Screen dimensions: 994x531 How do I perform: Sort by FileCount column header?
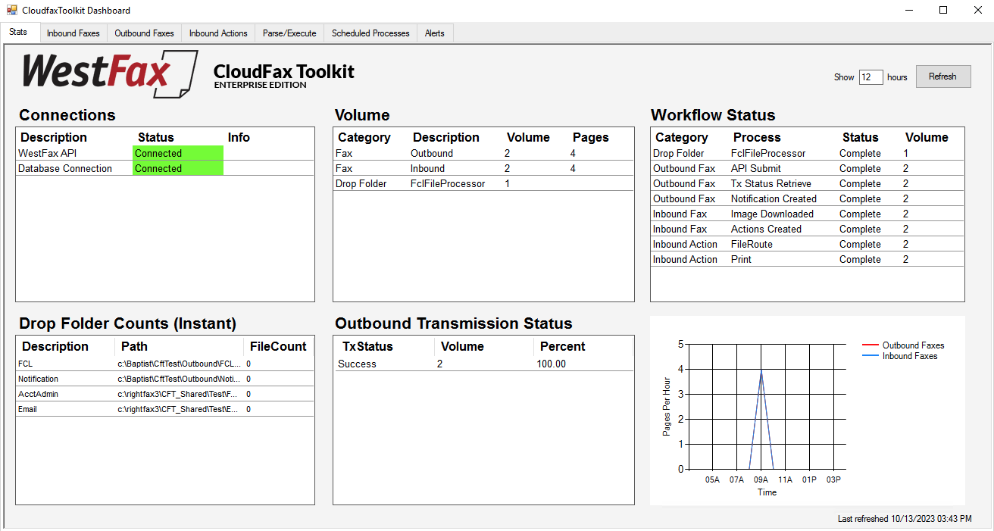click(x=278, y=346)
